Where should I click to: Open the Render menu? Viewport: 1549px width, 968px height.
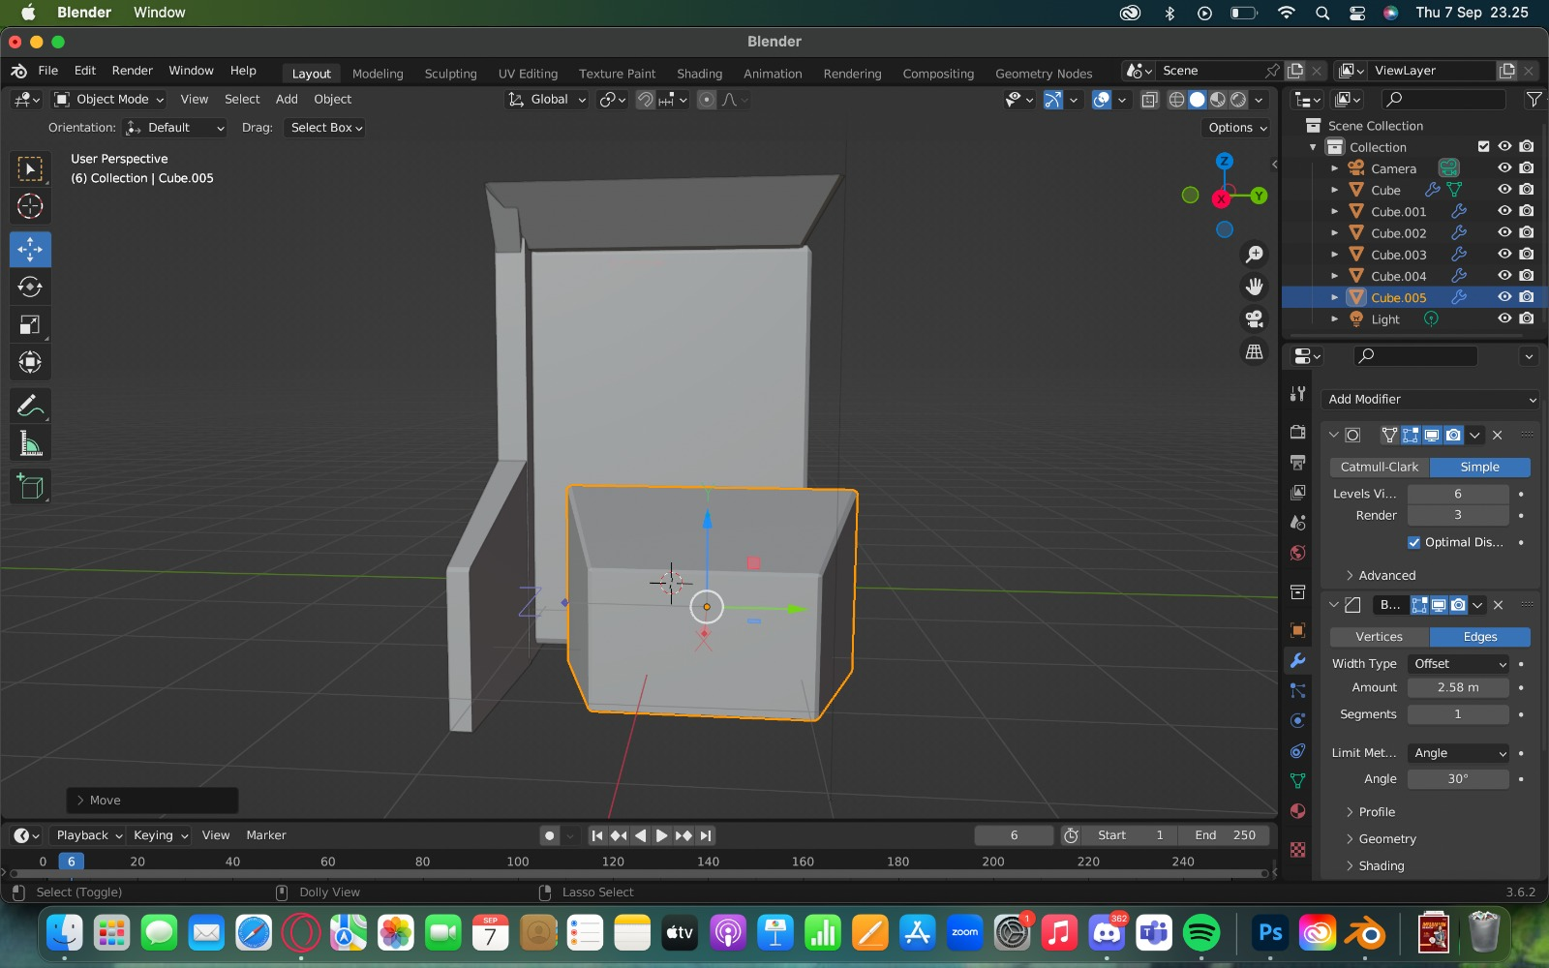pos(133,71)
